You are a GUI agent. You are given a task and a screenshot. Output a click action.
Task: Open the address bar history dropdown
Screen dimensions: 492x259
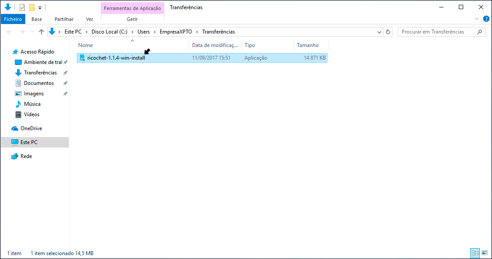[x=379, y=32]
